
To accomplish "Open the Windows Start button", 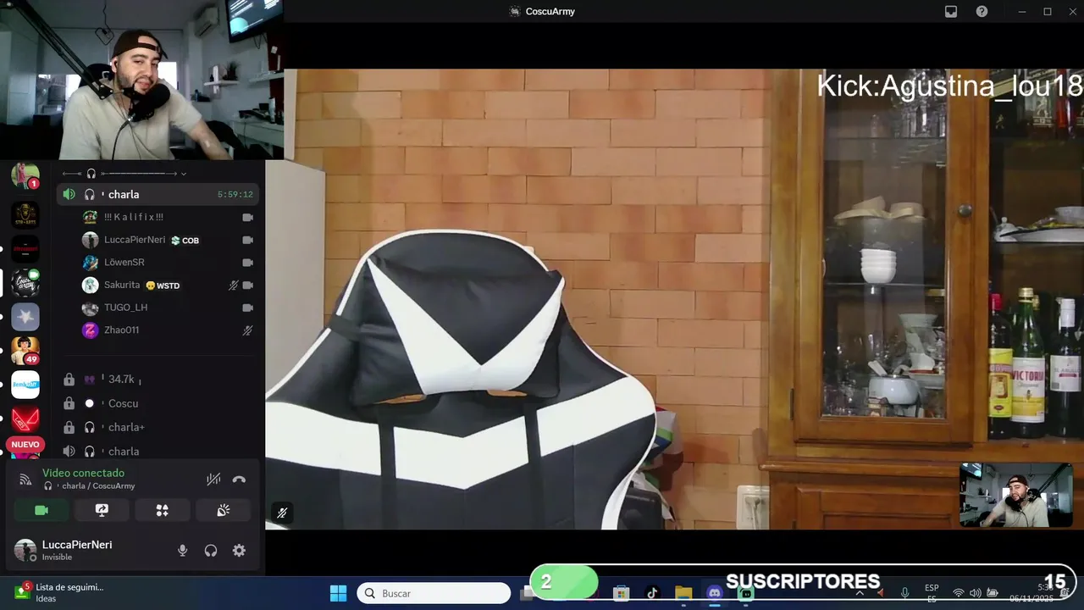I will pos(338,593).
